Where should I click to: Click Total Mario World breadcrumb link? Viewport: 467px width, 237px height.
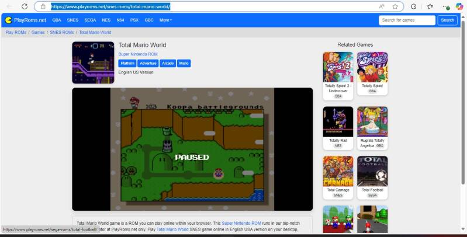point(95,32)
